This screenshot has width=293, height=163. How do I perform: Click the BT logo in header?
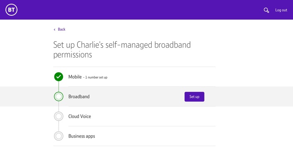11,10
